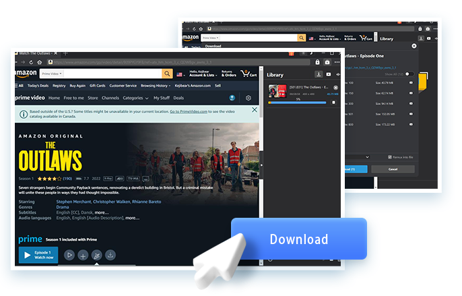Collapse side panel with middle arrow handle

[x=261, y=165]
